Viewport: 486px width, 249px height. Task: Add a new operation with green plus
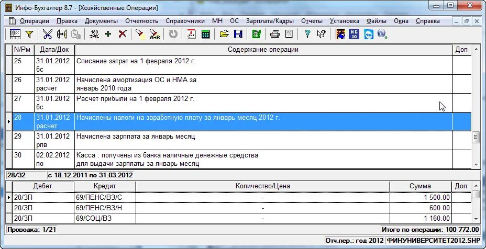[x=108, y=34]
